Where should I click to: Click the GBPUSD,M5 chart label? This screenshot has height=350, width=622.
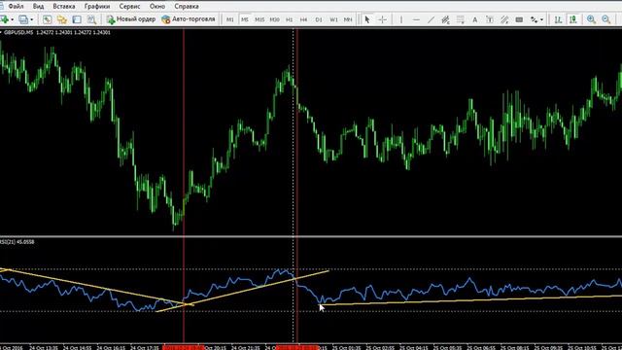18,32
